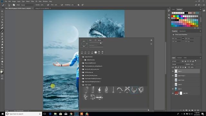The height and width of the screenshot is (116, 206).
Task: Create new fill or adjustment layer
Action: (189, 110)
